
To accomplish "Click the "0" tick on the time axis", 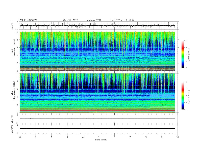I will click(x=20, y=137).
